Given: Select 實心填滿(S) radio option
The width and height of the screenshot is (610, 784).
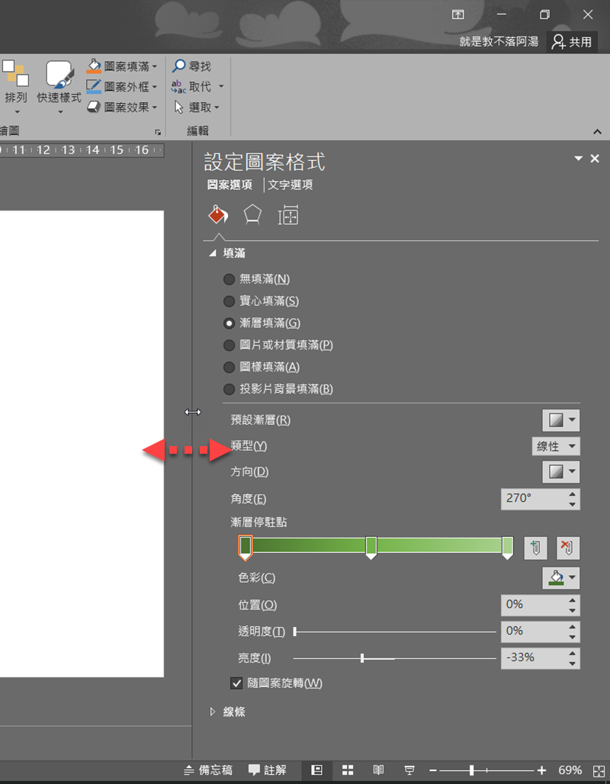Looking at the screenshot, I should point(261,301).
